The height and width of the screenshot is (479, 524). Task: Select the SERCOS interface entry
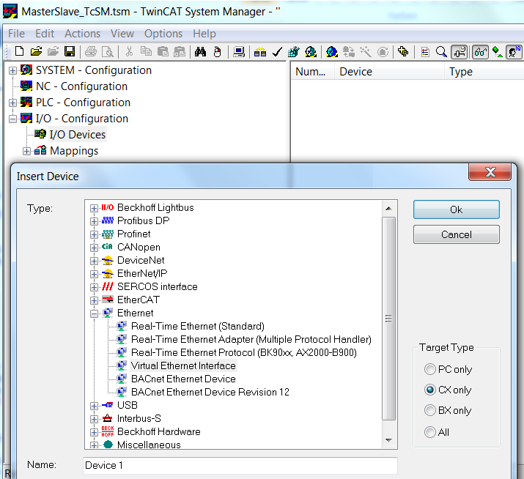pyautogui.click(x=157, y=286)
